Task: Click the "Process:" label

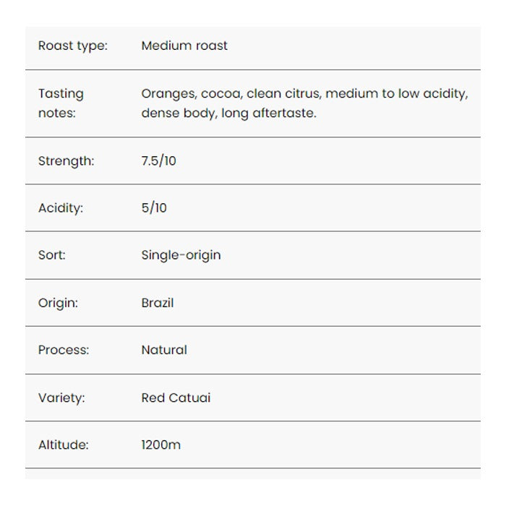Action: (x=64, y=350)
